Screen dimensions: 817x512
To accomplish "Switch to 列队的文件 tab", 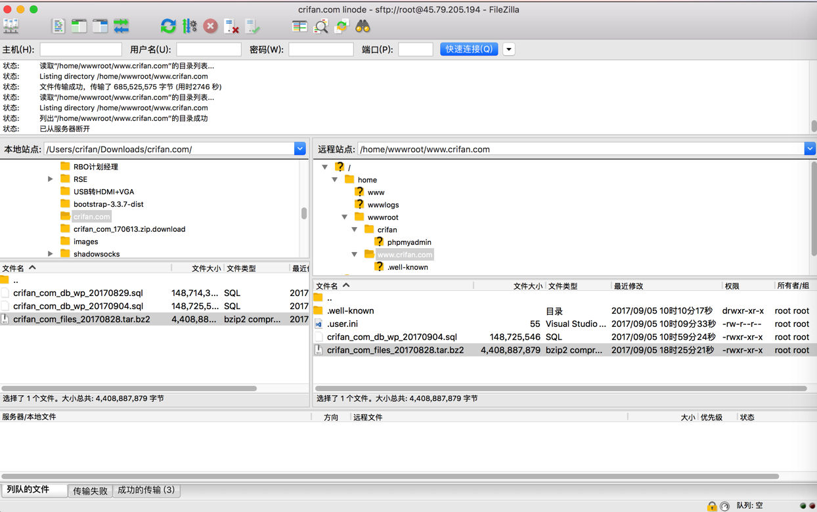I will (33, 490).
